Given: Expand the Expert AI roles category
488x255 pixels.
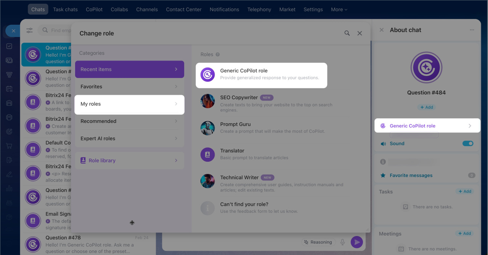Looking at the screenshot, I should 129,139.
